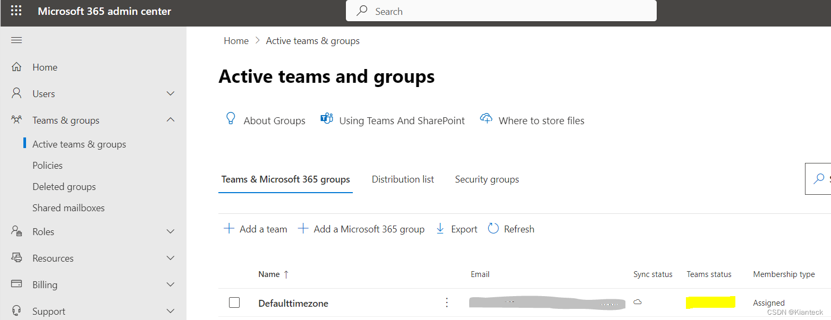Viewport: 831px width, 320px height.
Task: Click the Active teams & groups breadcrumb
Action: [x=313, y=41]
